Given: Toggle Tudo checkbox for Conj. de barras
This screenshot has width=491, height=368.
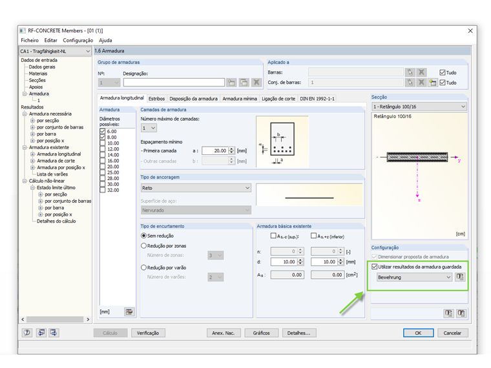Looking at the screenshot, I should (x=442, y=83).
